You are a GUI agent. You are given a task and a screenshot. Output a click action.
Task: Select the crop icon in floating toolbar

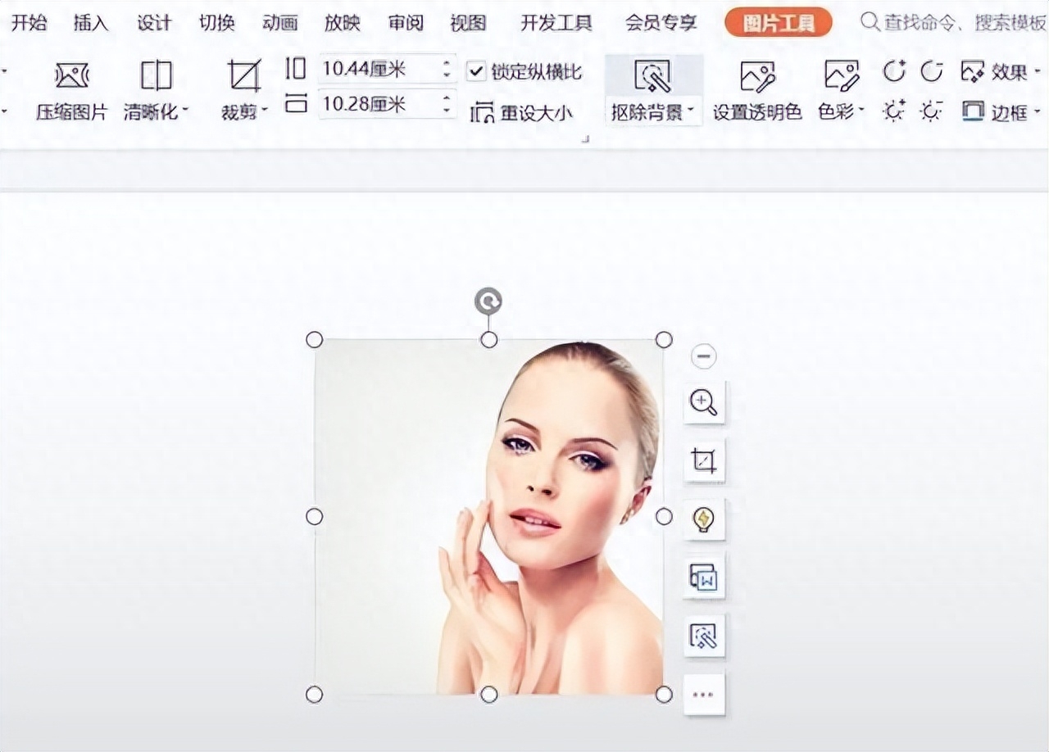(704, 461)
